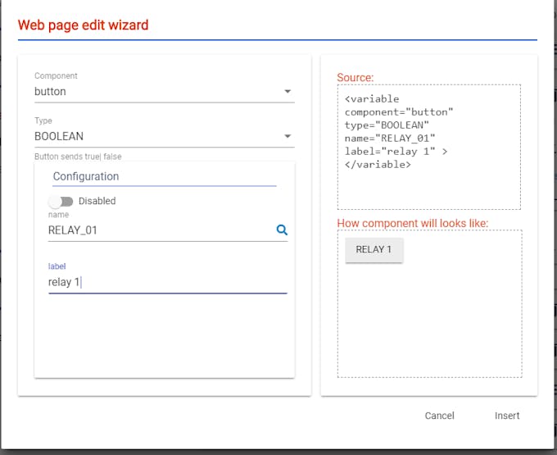Click the small name label above RELAY_01
Viewport: 557px width, 455px height.
[x=59, y=215]
